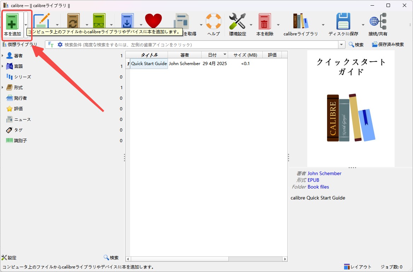The image size is (413, 272).
Task: Sort by the 著者 column header
Action: click(185, 55)
